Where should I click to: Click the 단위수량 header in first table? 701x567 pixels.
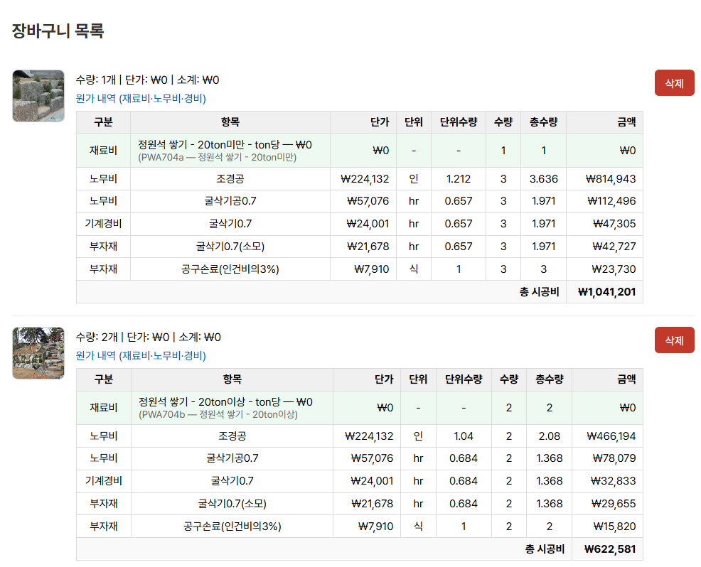[x=459, y=122]
